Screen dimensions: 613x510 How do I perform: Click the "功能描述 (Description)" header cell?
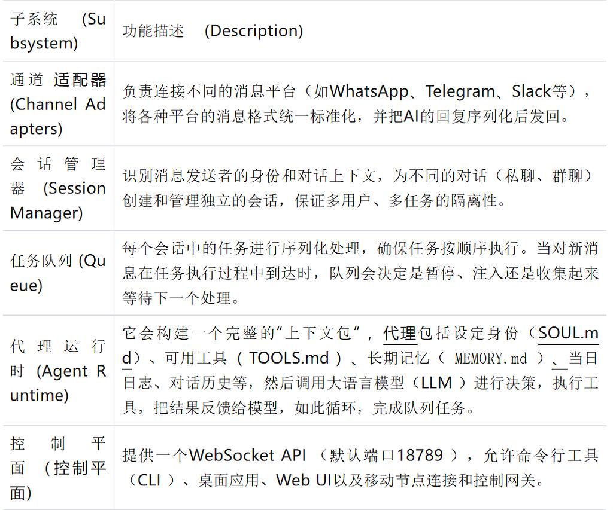[213, 31]
